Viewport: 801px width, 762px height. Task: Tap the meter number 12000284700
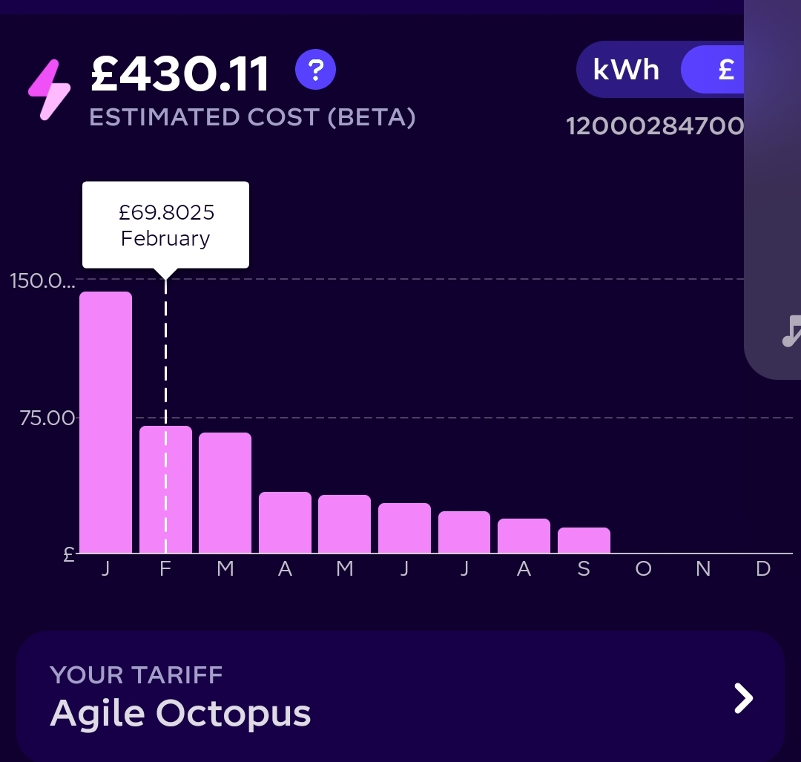click(x=655, y=125)
